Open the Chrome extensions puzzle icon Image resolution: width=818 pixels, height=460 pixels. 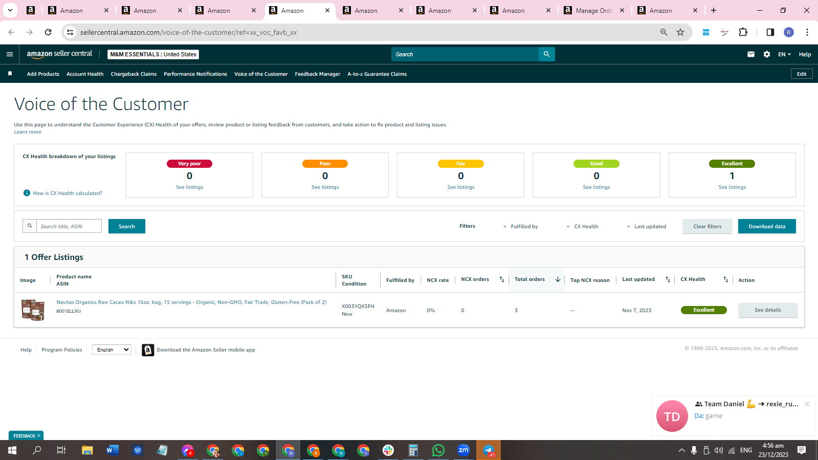[743, 32]
